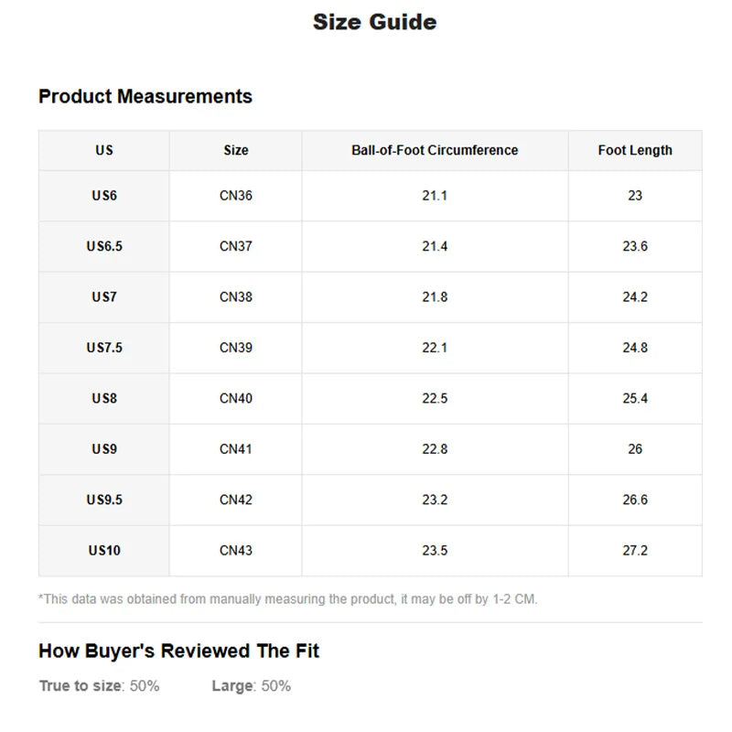Click the How Buyer's Reviewed The Fit heading
This screenshot has height=732, width=732.
click(178, 651)
